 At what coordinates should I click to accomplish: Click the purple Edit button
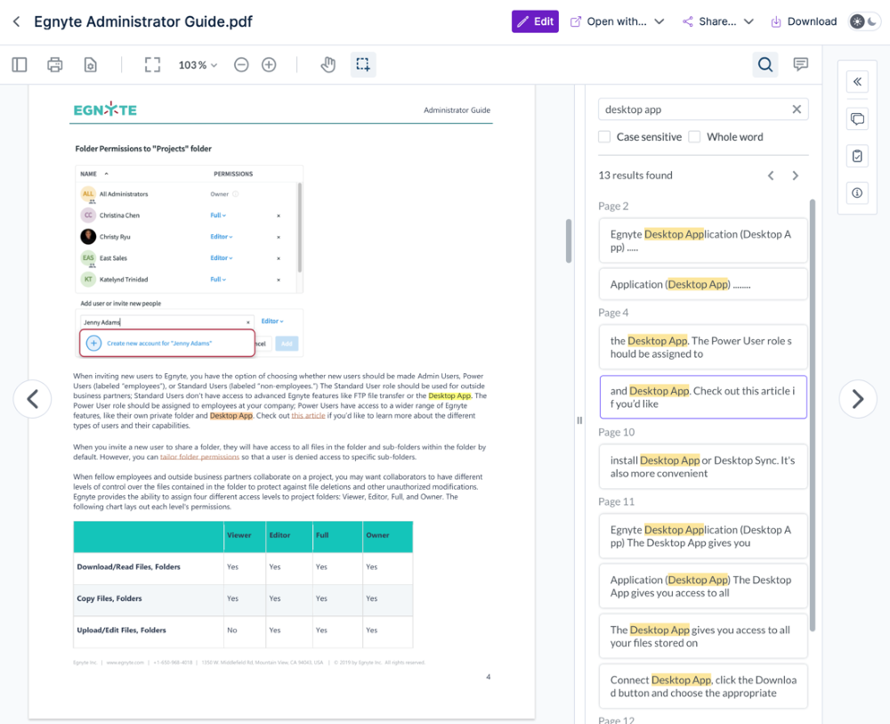535,21
